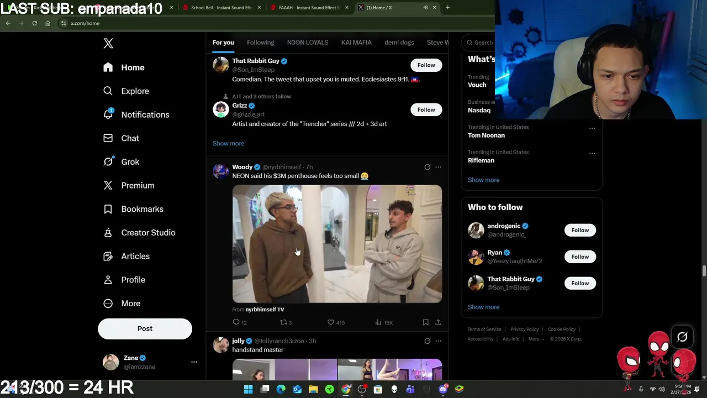Open the Explore page
The width and height of the screenshot is (707, 398).
coord(126,91)
